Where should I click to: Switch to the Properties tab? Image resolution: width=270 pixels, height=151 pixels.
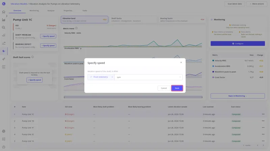tap(68, 11)
